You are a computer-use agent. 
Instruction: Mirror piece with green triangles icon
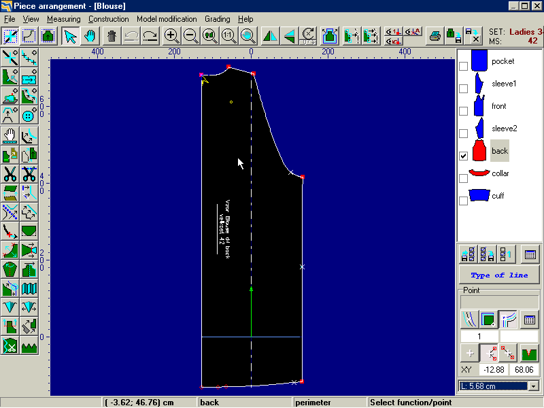[270, 36]
